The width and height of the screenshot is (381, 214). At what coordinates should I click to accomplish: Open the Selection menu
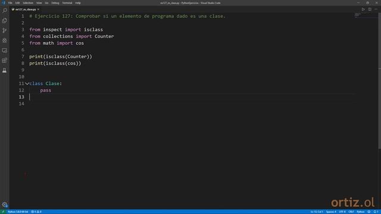click(x=28, y=3)
